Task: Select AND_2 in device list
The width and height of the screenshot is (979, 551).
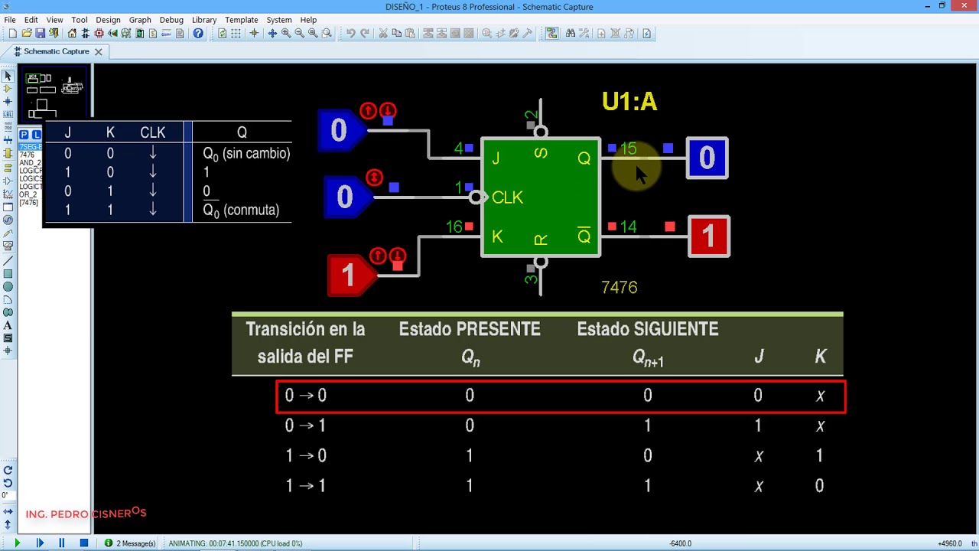Action: coord(30,162)
